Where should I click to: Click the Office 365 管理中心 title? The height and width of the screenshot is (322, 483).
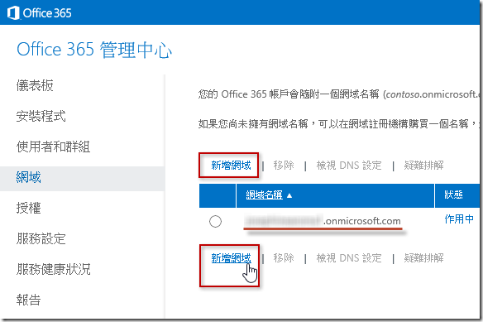click(94, 50)
